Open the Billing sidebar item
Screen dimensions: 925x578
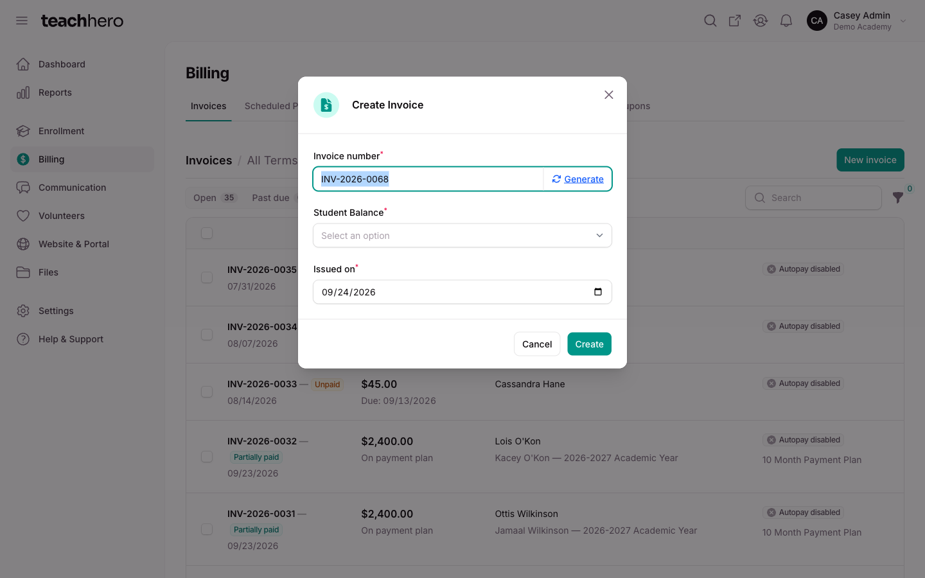[x=82, y=159]
